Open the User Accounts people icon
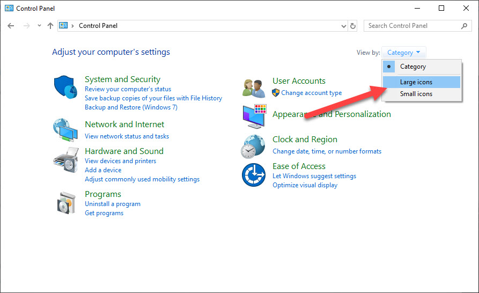Image resolution: width=479 pixels, height=293 pixels. pos(254,89)
